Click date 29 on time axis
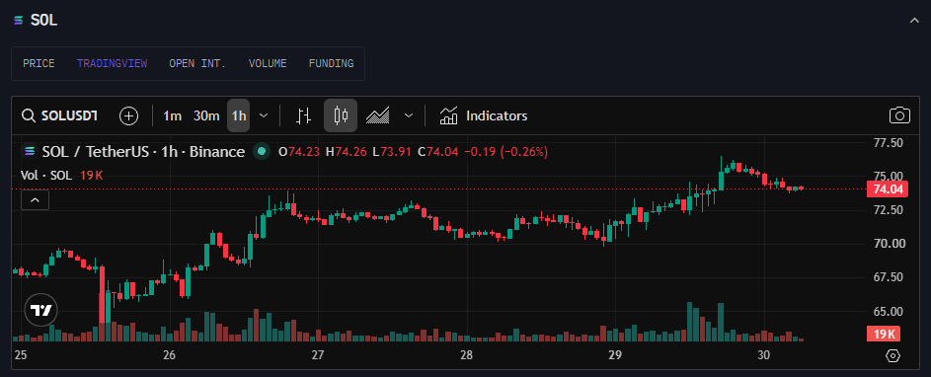The width and height of the screenshot is (931, 377). pos(614,355)
